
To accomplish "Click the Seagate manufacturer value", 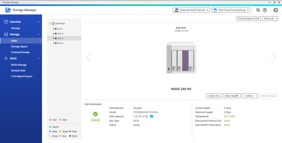I will [x=137, y=108].
